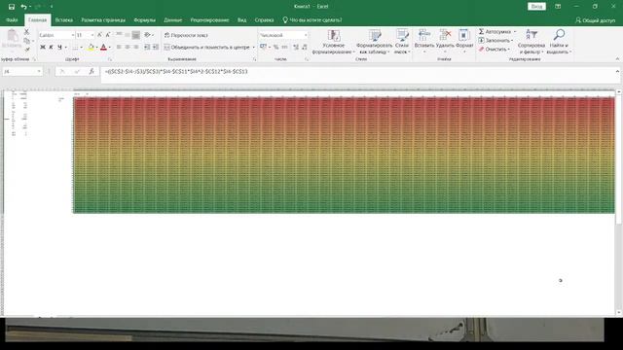Viewport: 623px width, 350px height.
Task: Open the Вставить cells command in Ячейки group
Action: [x=424, y=41]
